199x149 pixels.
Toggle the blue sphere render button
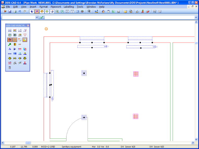pos(32,12)
